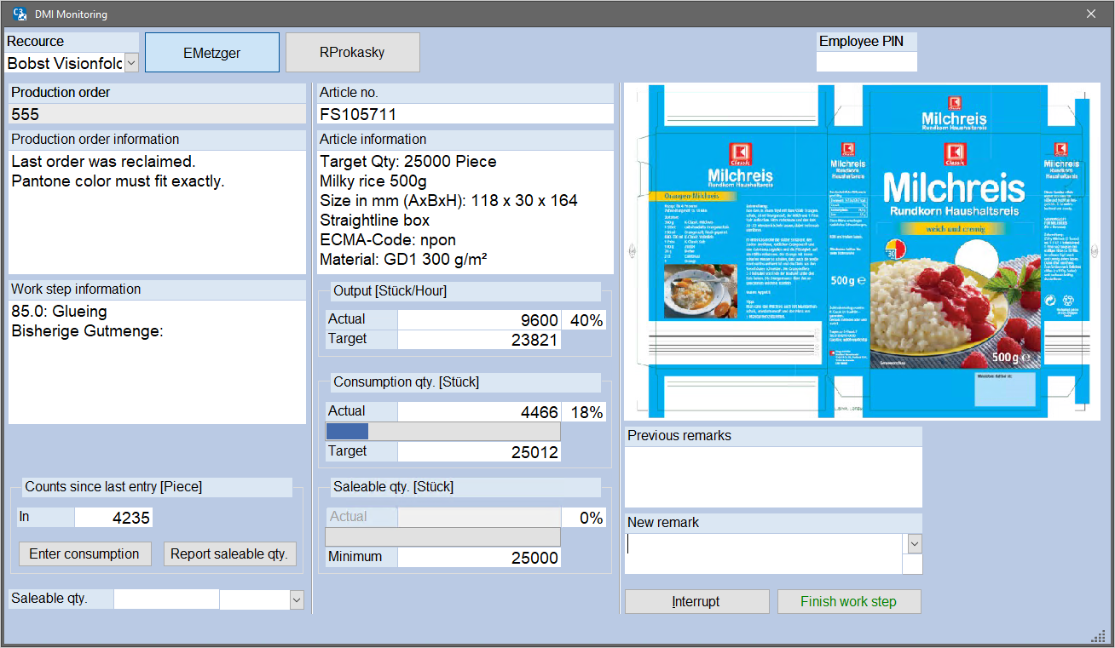Click the Consumption qty. progress bar

[x=443, y=432]
